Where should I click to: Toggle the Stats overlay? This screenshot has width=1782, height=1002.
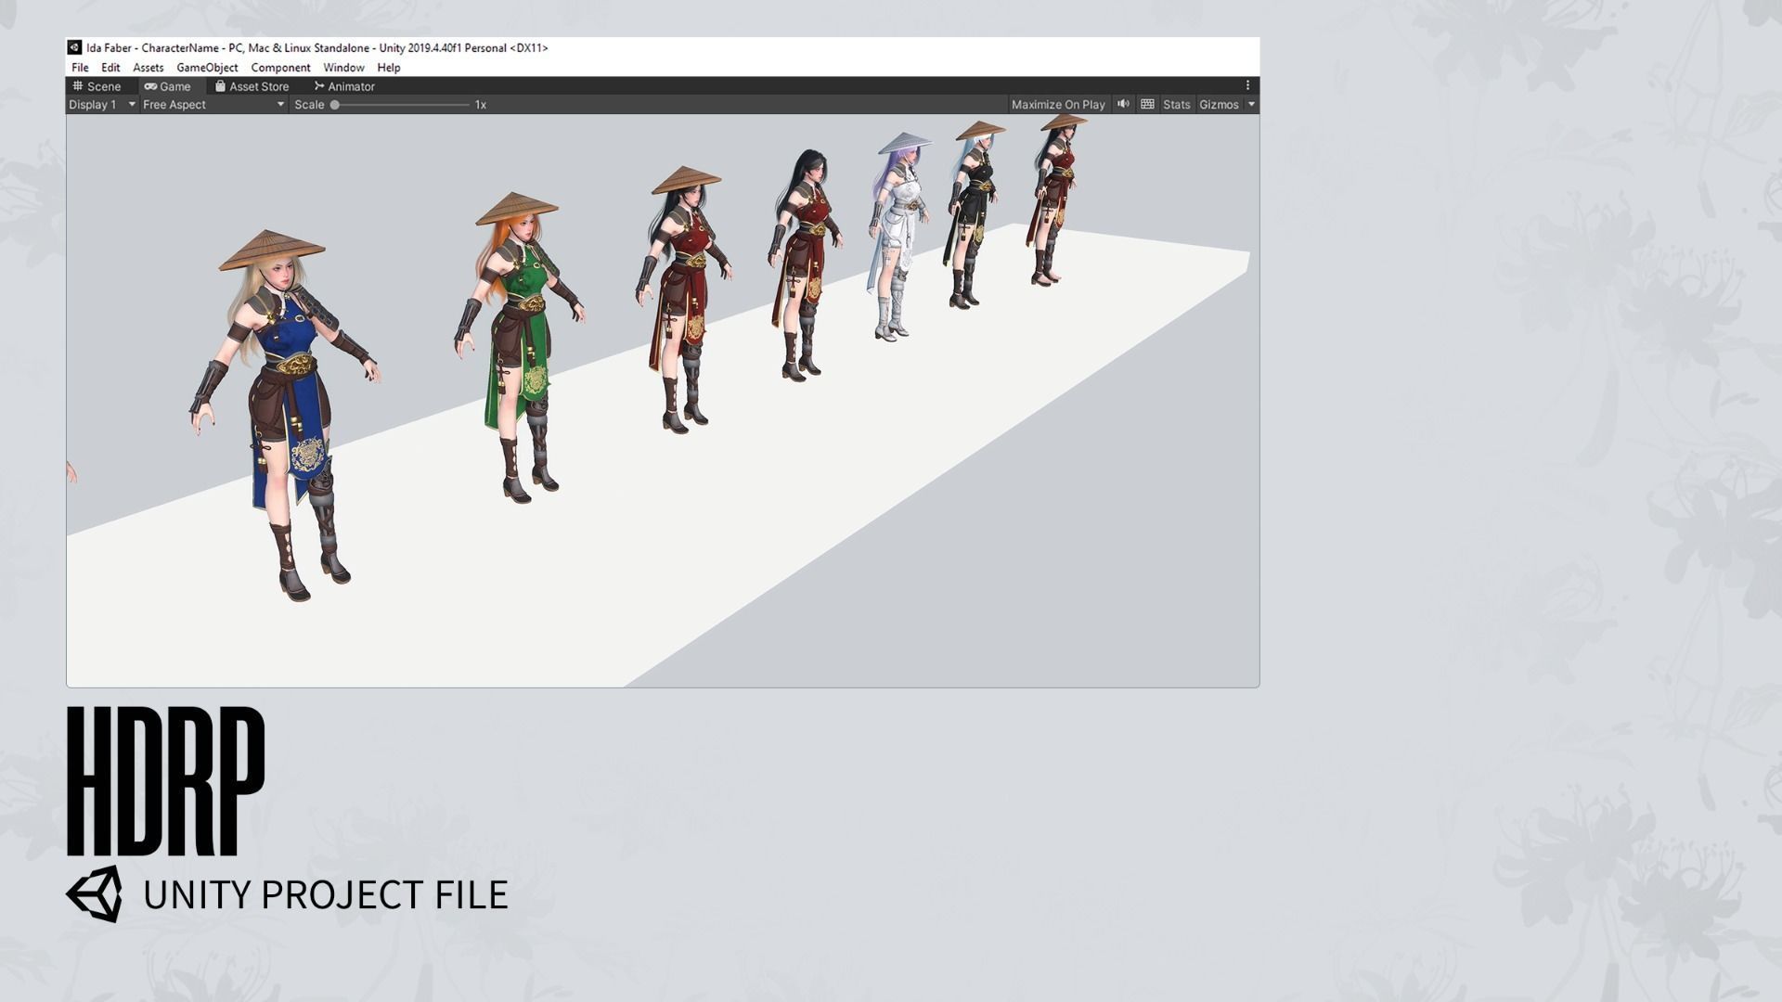tap(1176, 105)
